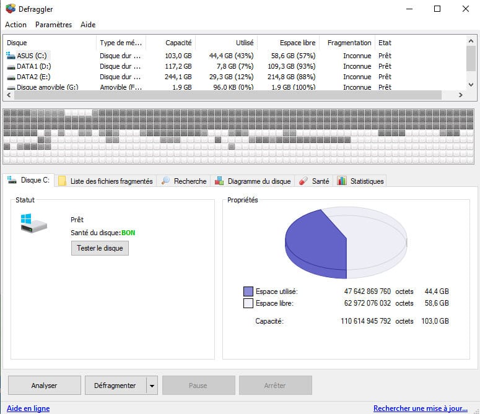Expand the Défragmenter dropdown arrow
This screenshot has height=414, width=480.
click(152, 386)
